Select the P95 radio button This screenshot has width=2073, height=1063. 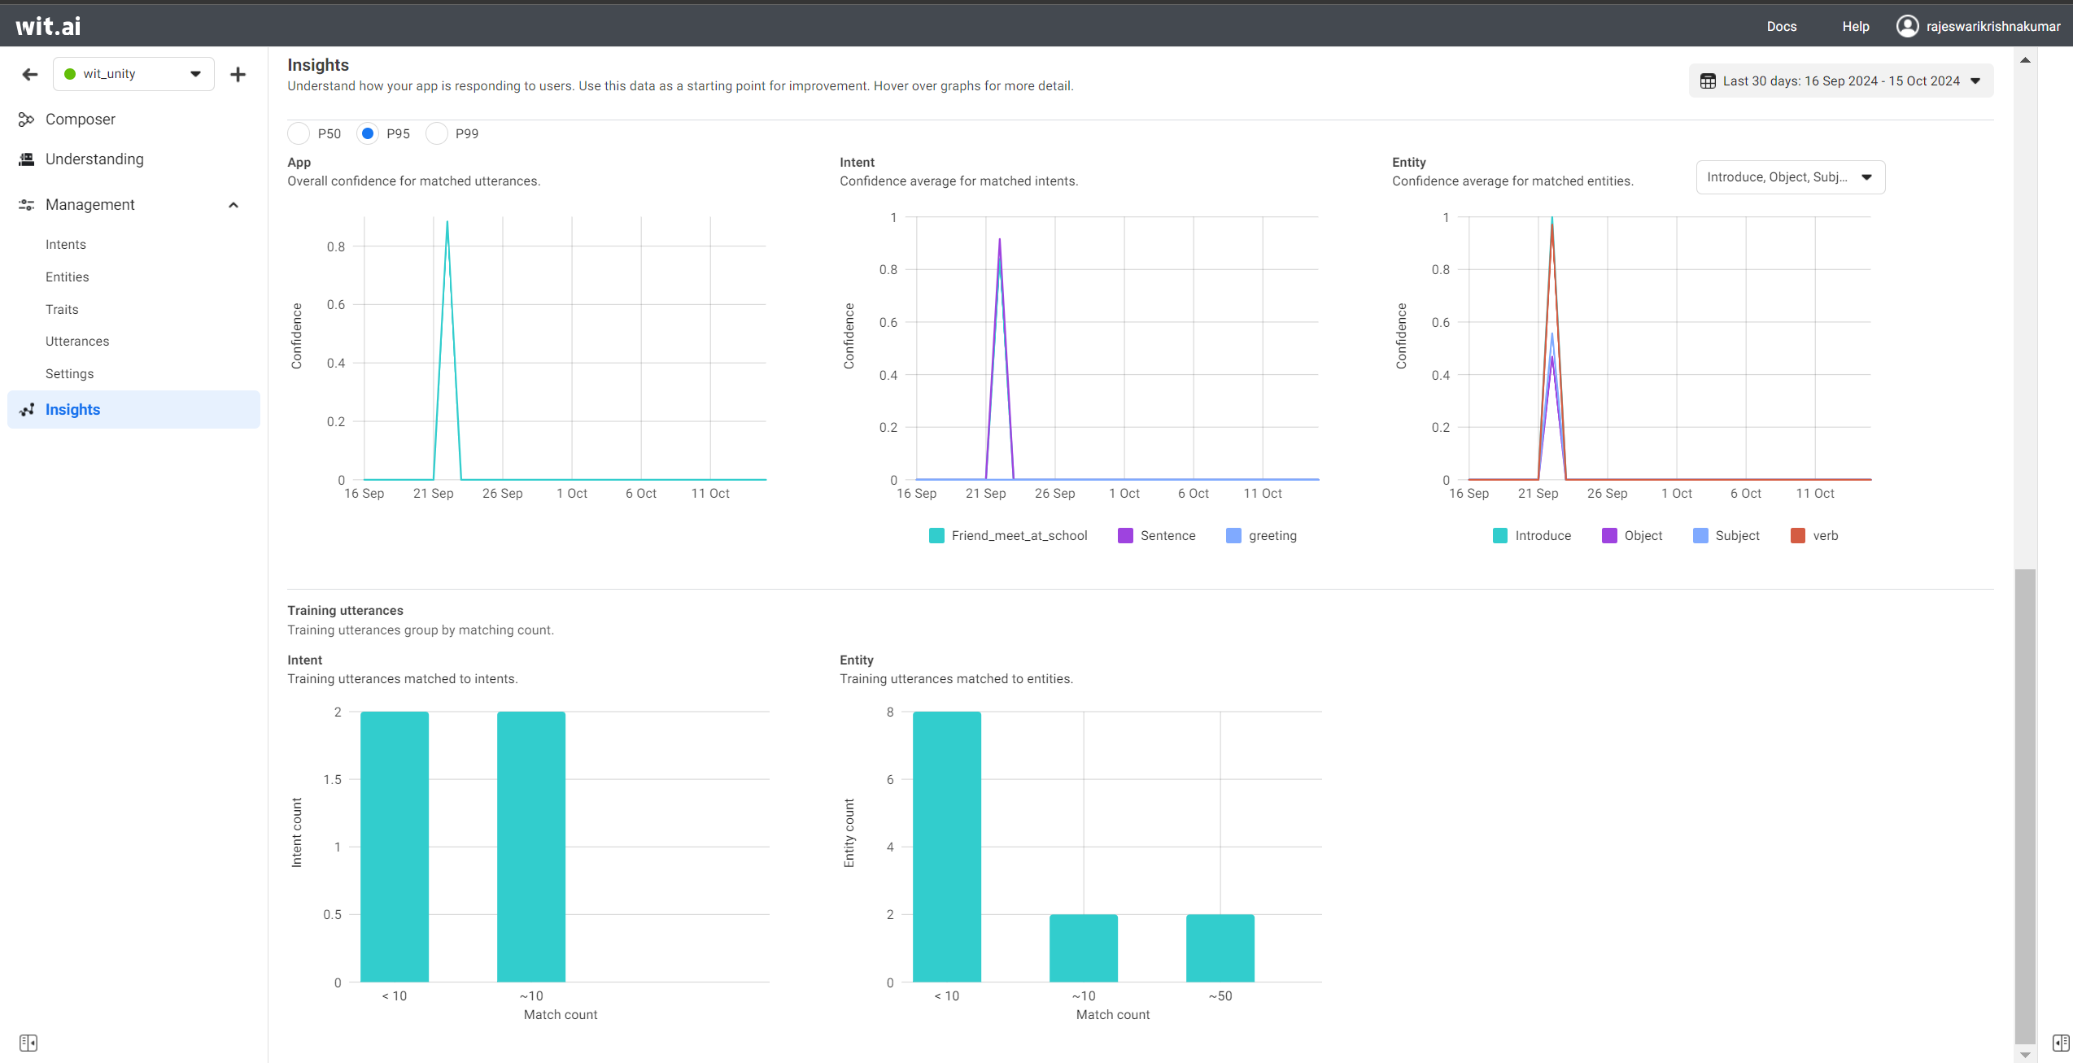(368, 133)
